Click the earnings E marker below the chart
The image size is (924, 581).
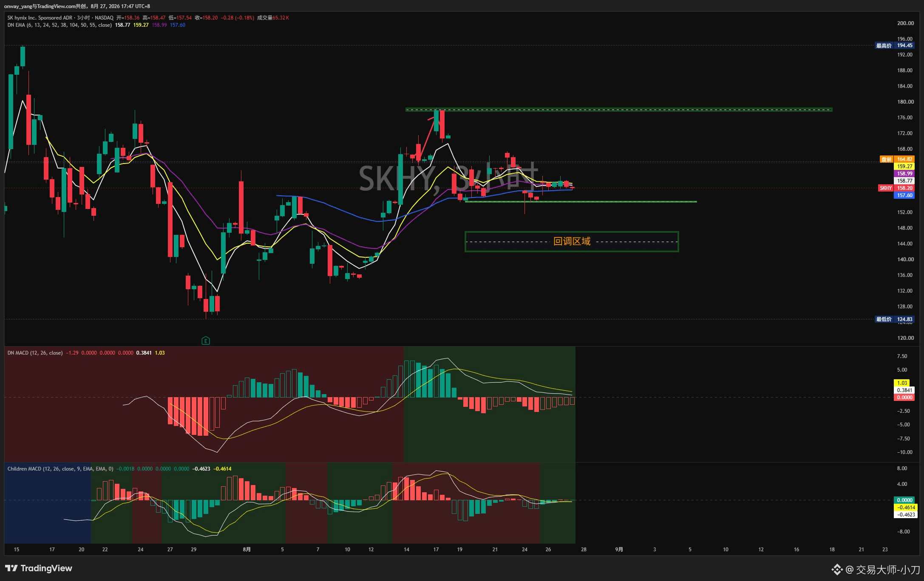click(206, 341)
